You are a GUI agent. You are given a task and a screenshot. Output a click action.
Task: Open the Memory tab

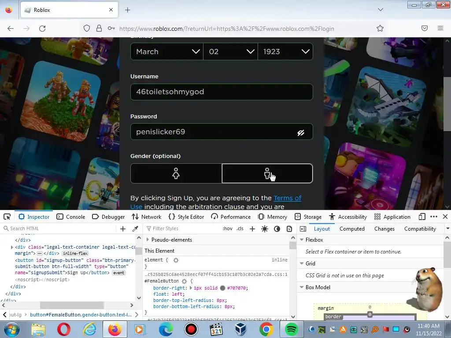(x=272, y=217)
